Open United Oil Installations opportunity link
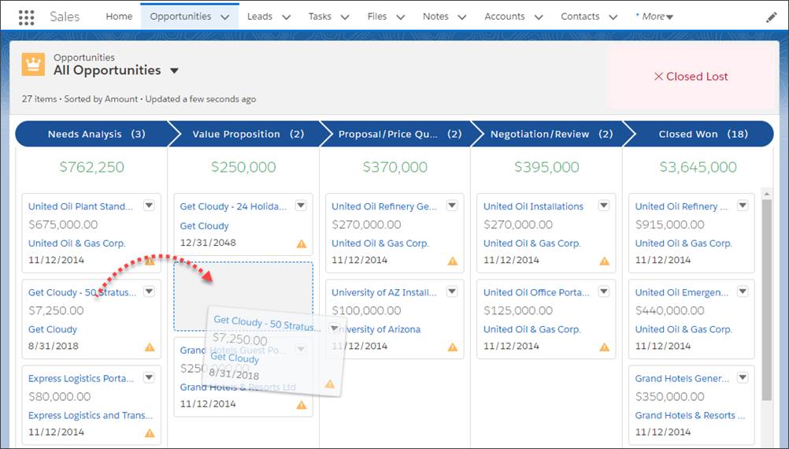Viewport: 789px width, 449px height. [533, 206]
